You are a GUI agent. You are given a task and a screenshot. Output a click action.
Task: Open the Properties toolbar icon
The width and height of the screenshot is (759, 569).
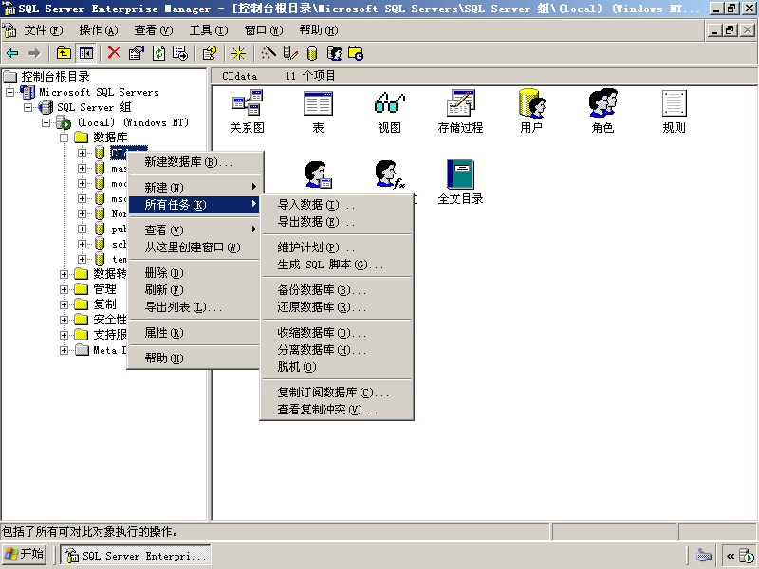pyautogui.click(x=137, y=53)
